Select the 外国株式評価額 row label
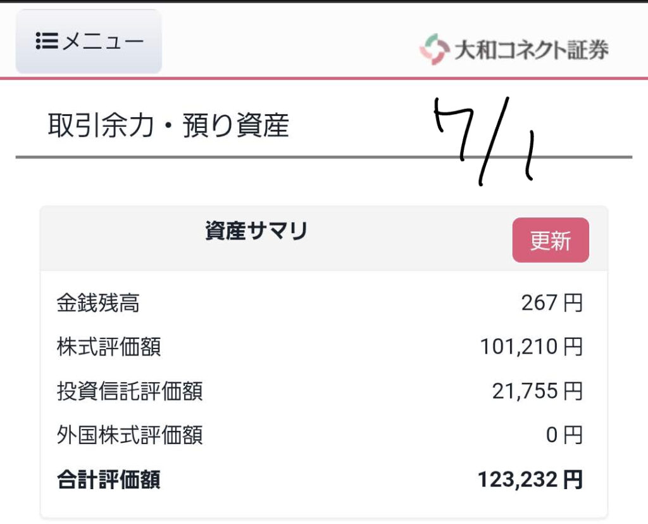This screenshot has width=648, height=524. tap(129, 435)
